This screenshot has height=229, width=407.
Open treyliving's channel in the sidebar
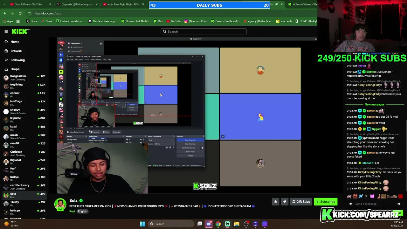point(24,86)
